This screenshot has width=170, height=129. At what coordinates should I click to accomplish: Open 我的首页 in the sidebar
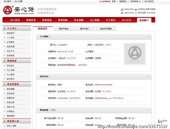pyautogui.click(x=10, y=33)
